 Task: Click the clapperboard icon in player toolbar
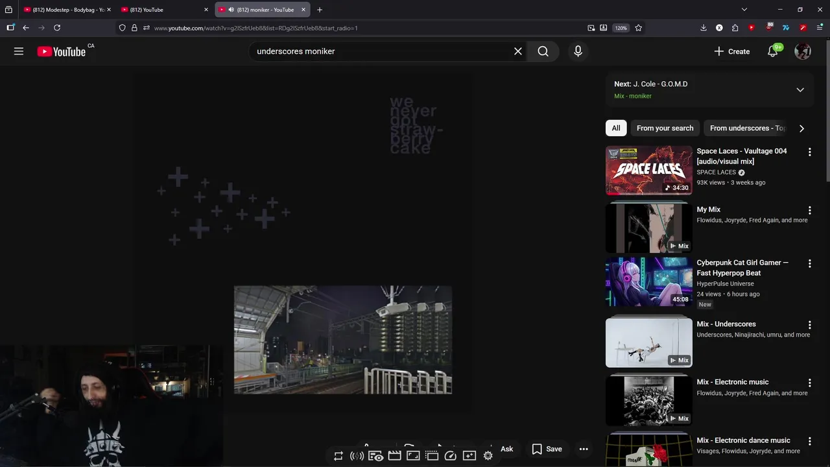point(394,456)
